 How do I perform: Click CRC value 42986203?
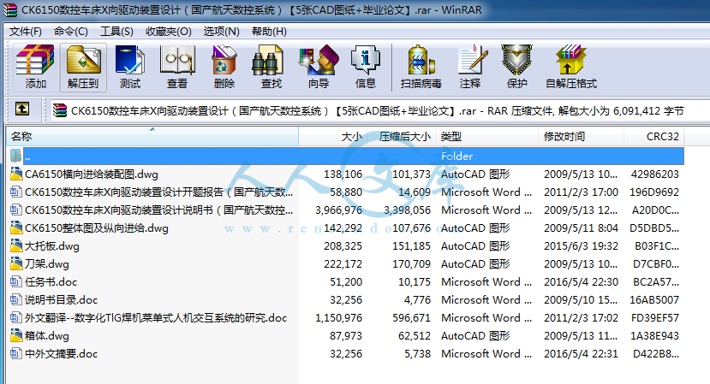pyautogui.click(x=654, y=174)
